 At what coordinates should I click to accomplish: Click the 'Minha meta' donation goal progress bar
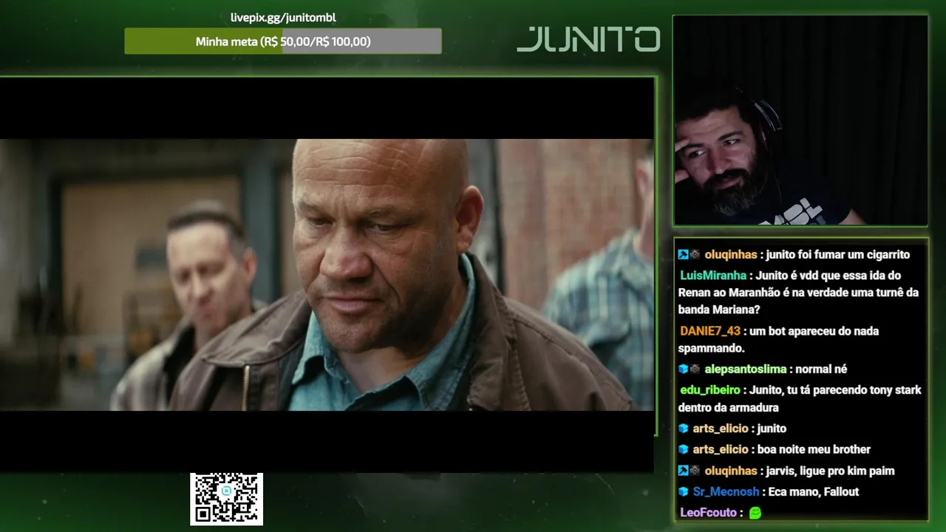click(x=283, y=41)
